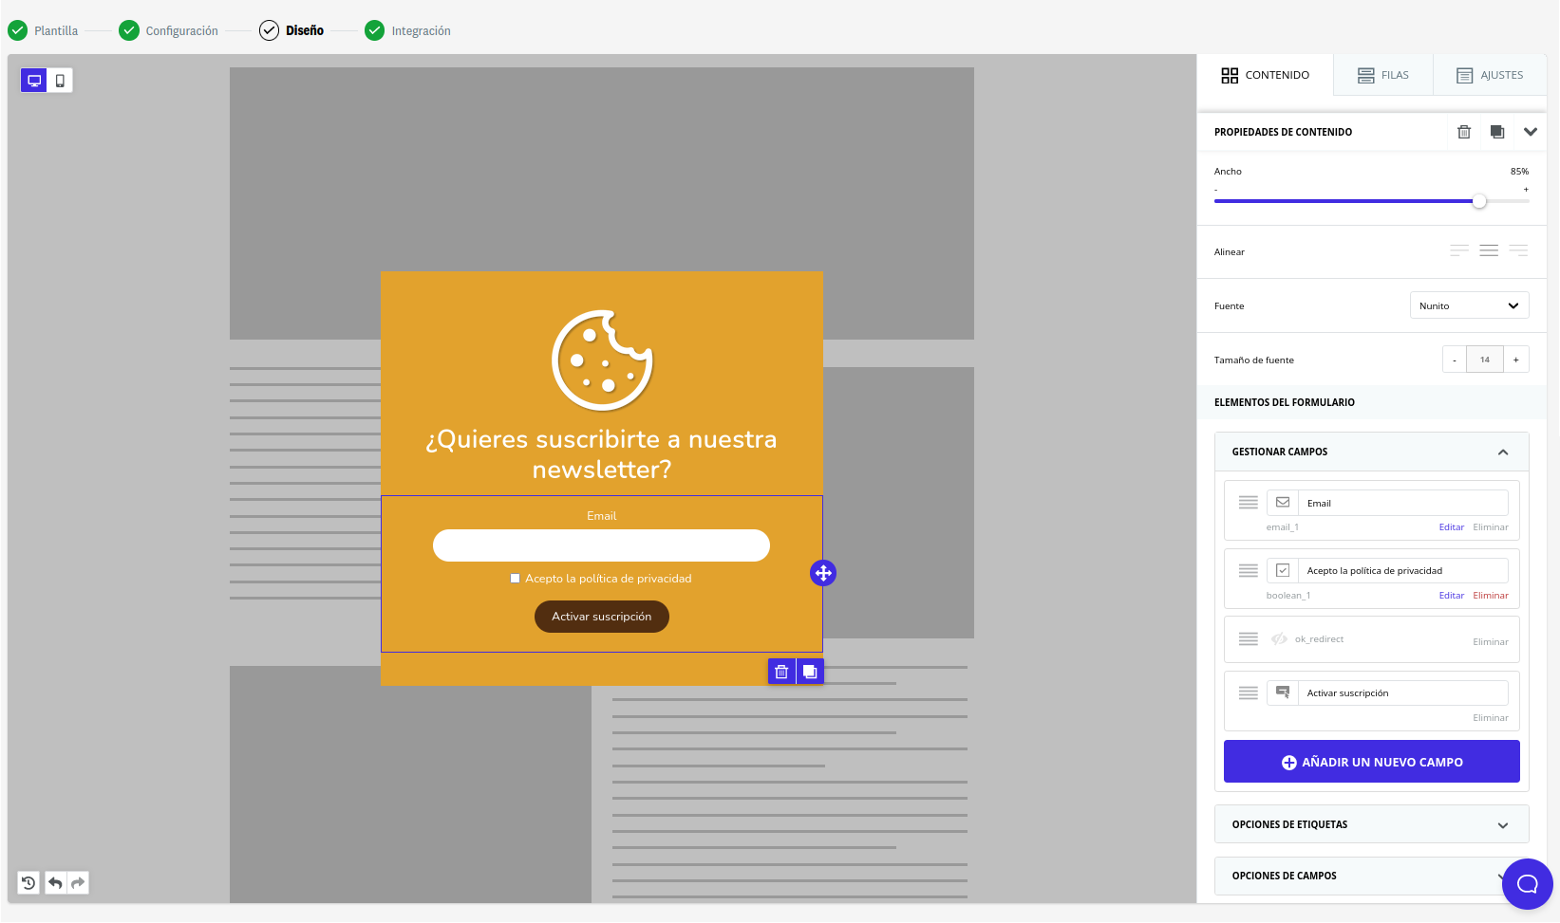
Task: Open the Ajustes tab
Action: point(1490,75)
